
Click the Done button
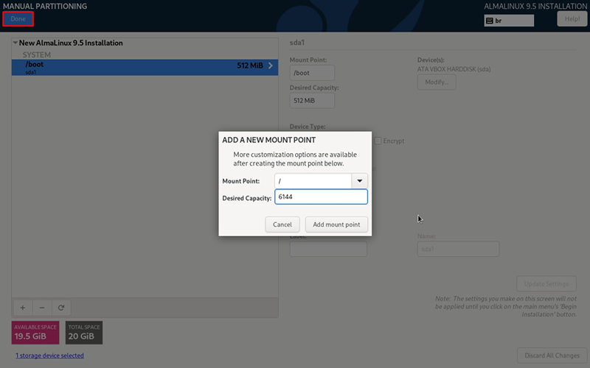18,19
